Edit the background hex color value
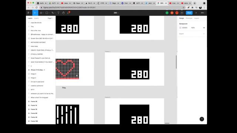The height and width of the screenshot is (133, 237). point(185,28)
